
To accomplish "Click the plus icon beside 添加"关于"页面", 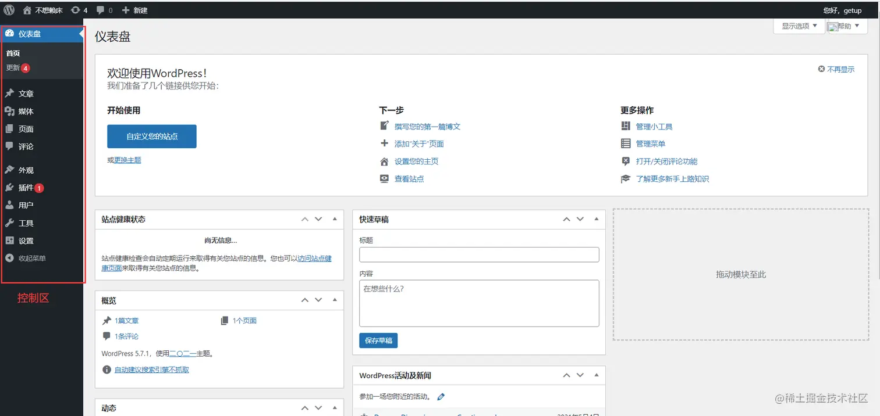I will (x=384, y=144).
